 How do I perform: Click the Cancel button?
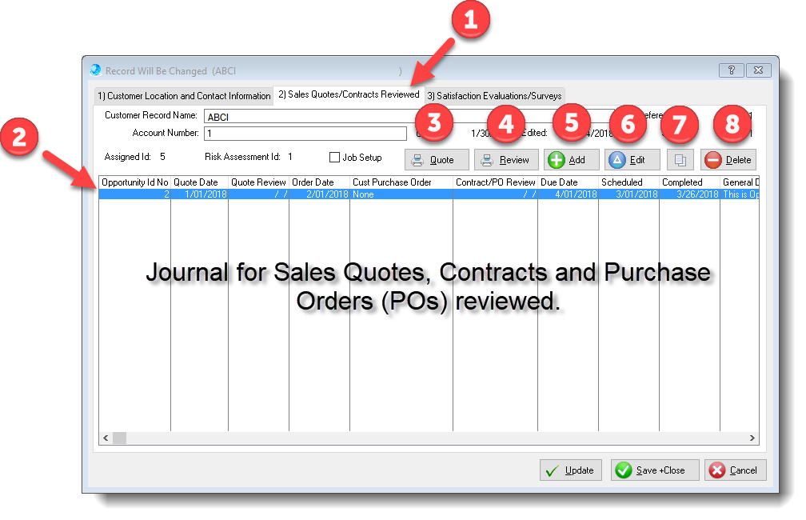pyautogui.click(x=735, y=470)
